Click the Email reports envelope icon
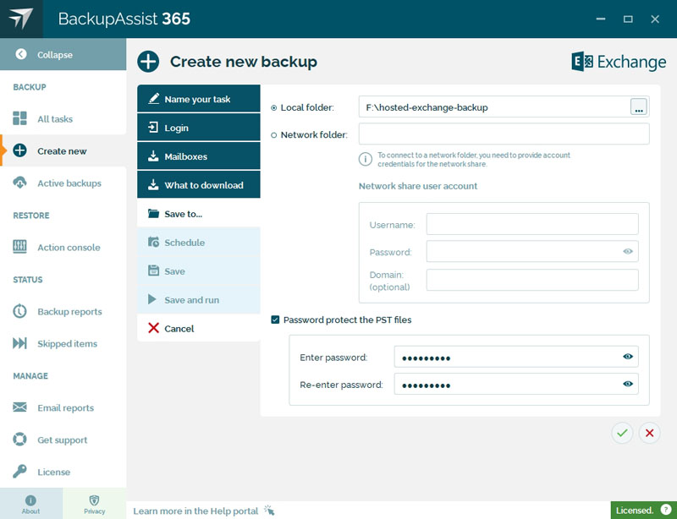Viewport: 677px width, 519px height. [x=19, y=407]
